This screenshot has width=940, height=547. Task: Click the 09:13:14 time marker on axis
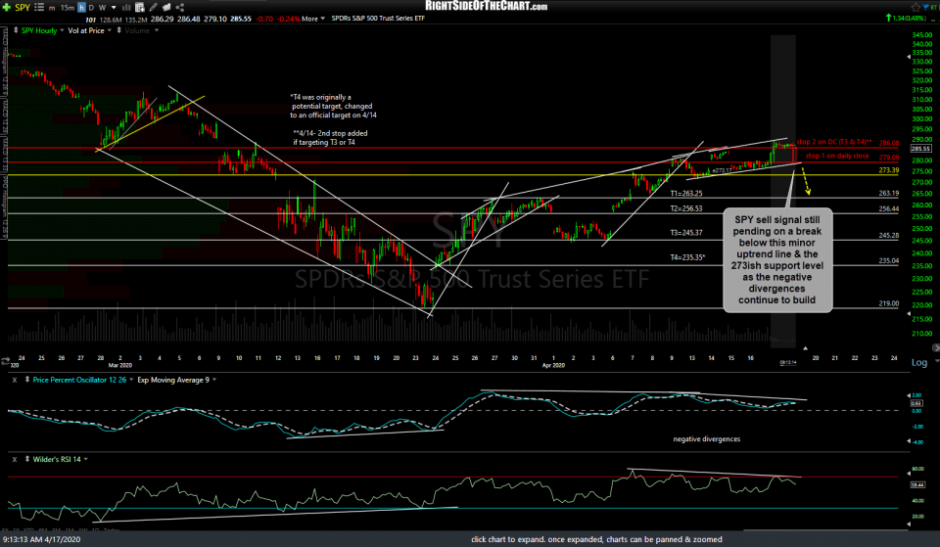[x=787, y=362]
